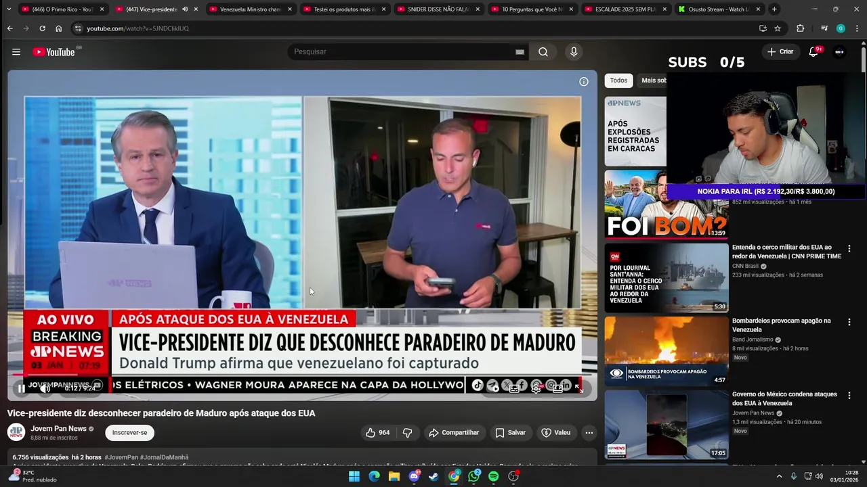Image resolution: width=867 pixels, height=487 pixels.
Task: Open options for Governo do México video
Action: (x=849, y=396)
